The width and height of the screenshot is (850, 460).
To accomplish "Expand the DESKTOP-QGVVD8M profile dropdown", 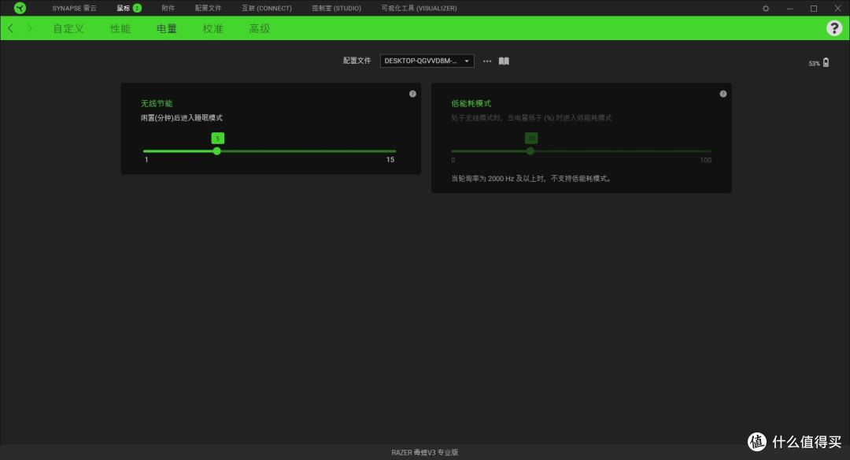I will point(427,61).
